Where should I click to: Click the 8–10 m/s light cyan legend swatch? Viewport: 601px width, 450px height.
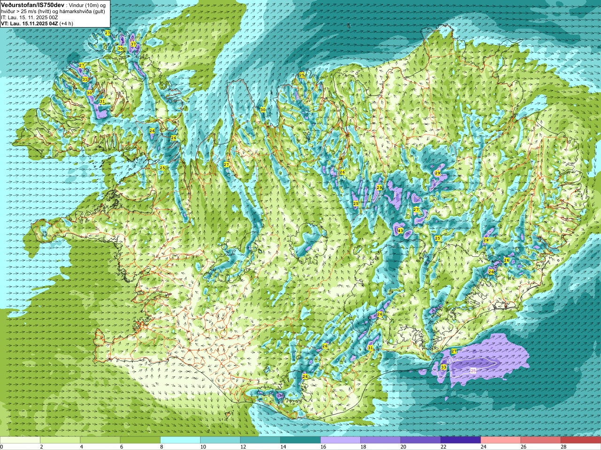coord(180,440)
